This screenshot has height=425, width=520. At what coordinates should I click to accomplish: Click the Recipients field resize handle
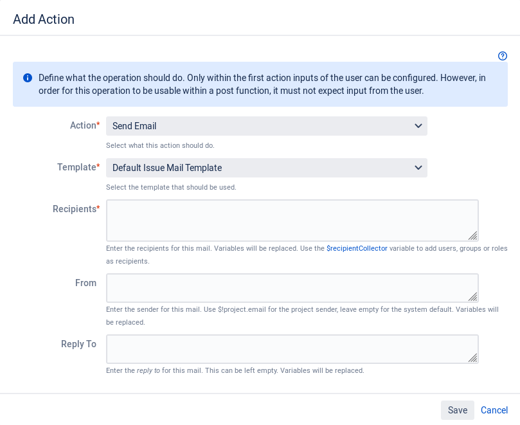click(x=472, y=235)
